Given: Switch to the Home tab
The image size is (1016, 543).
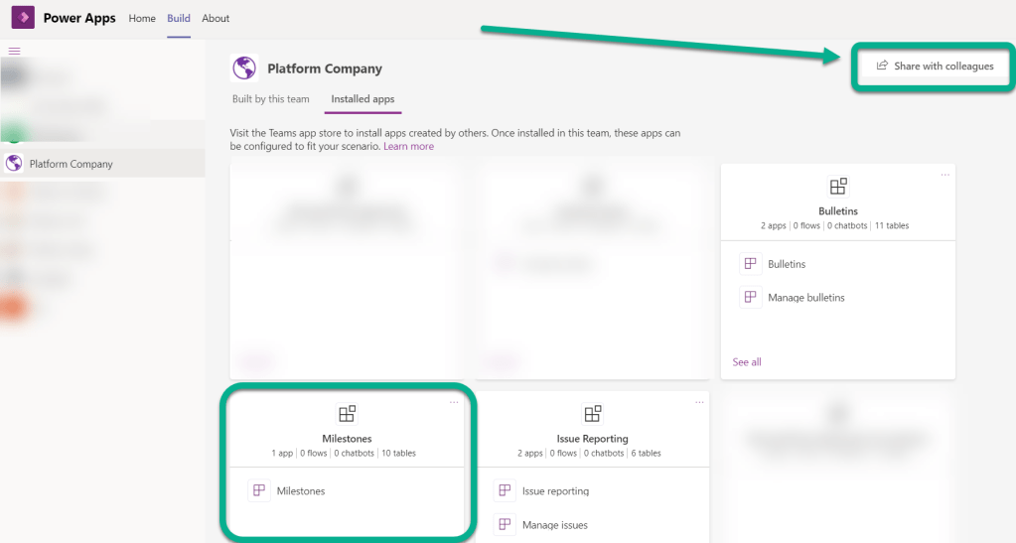Looking at the screenshot, I should pyautogui.click(x=142, y=18).
